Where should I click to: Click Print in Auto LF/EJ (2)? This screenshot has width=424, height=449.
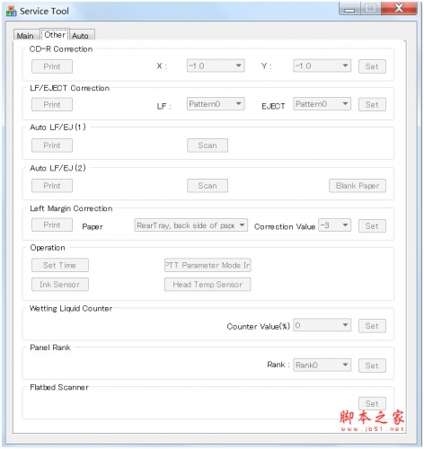[x=52, y=186]
